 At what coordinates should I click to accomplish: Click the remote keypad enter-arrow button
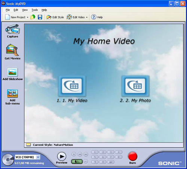pos(111,162)
